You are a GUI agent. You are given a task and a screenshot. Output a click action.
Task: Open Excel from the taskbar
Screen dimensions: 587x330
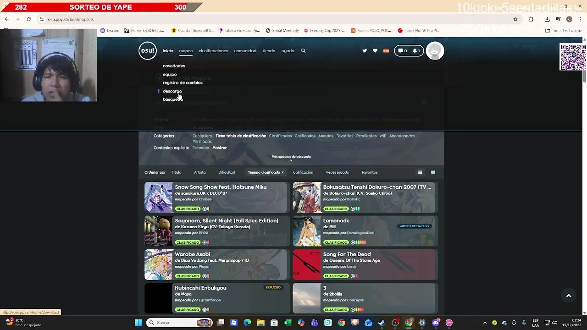[288, 323]
